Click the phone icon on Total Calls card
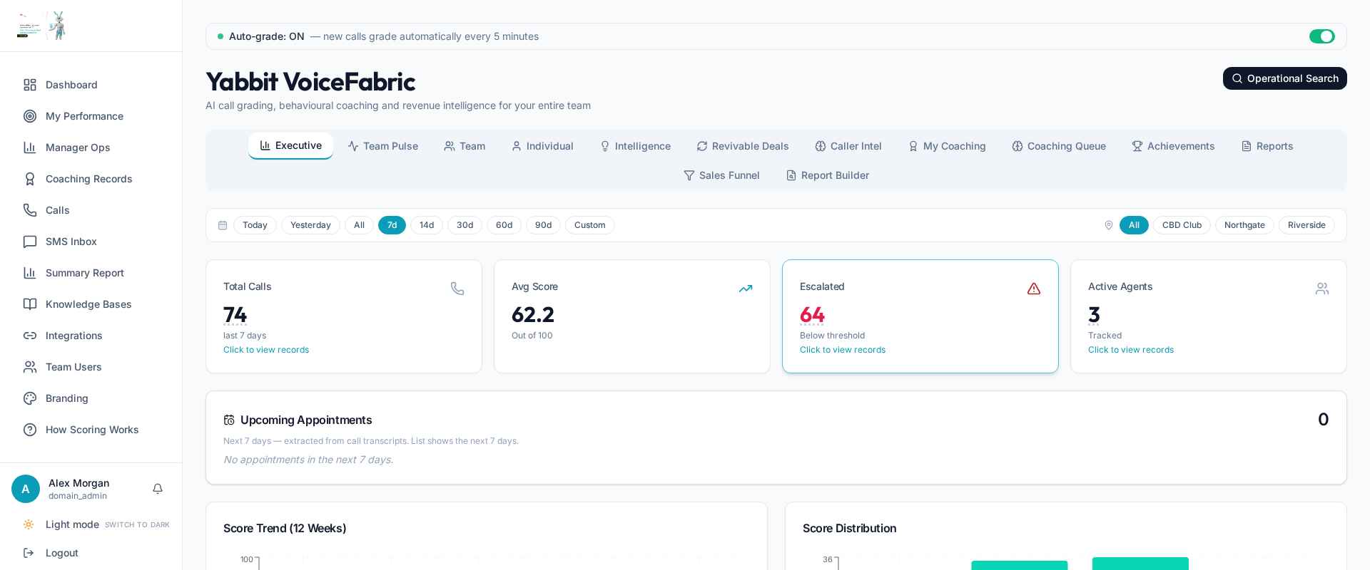 [457, 289]
